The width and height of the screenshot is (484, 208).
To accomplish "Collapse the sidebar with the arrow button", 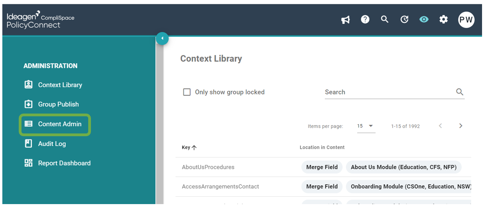I will [x=162, y=39].
